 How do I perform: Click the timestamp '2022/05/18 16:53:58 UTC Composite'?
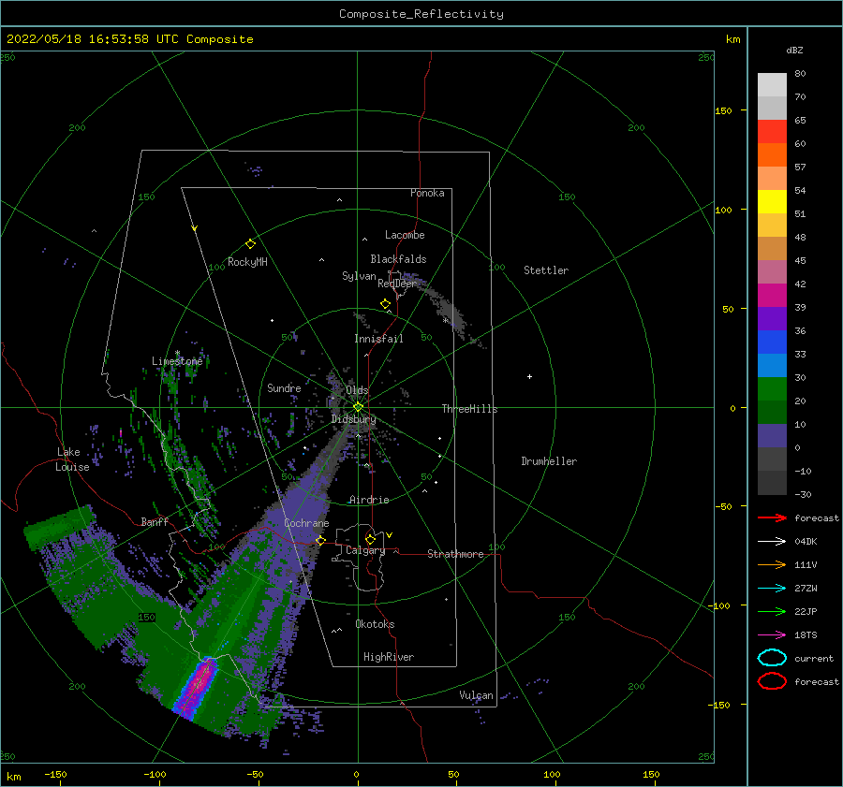(130, 39)
